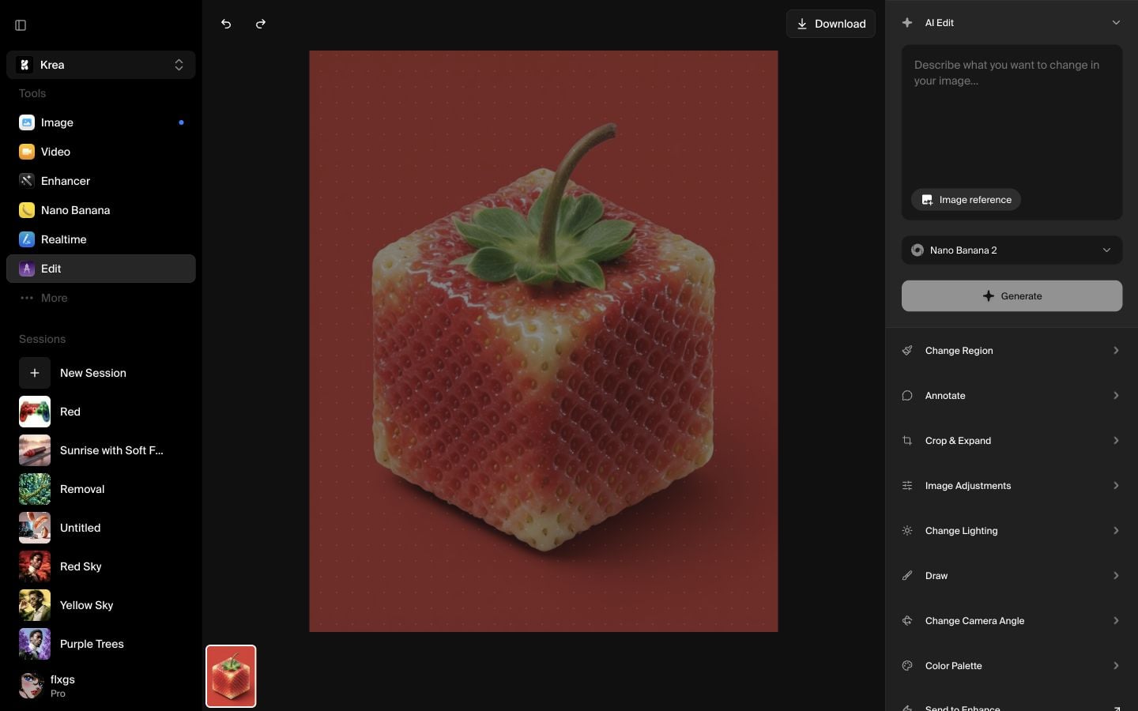
Task: Open the Red session thumbnail
Action: pos(35,412)
